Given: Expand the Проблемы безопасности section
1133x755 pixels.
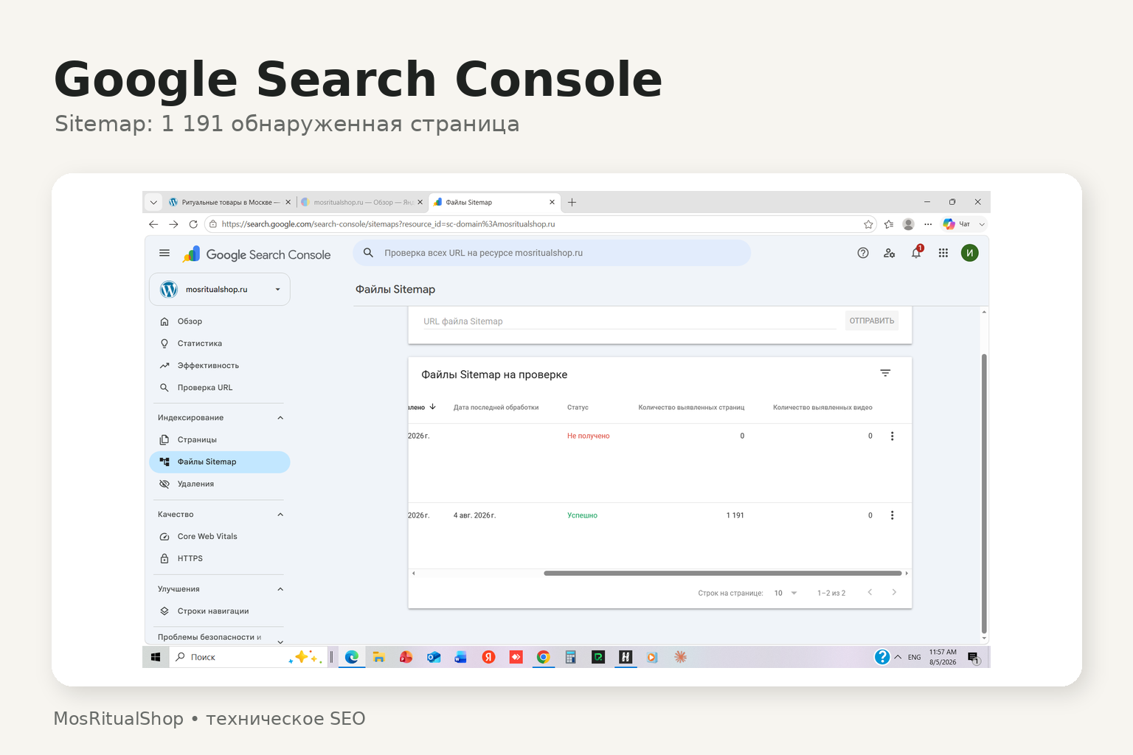Looking at the screenshot, I should [280, 641].
